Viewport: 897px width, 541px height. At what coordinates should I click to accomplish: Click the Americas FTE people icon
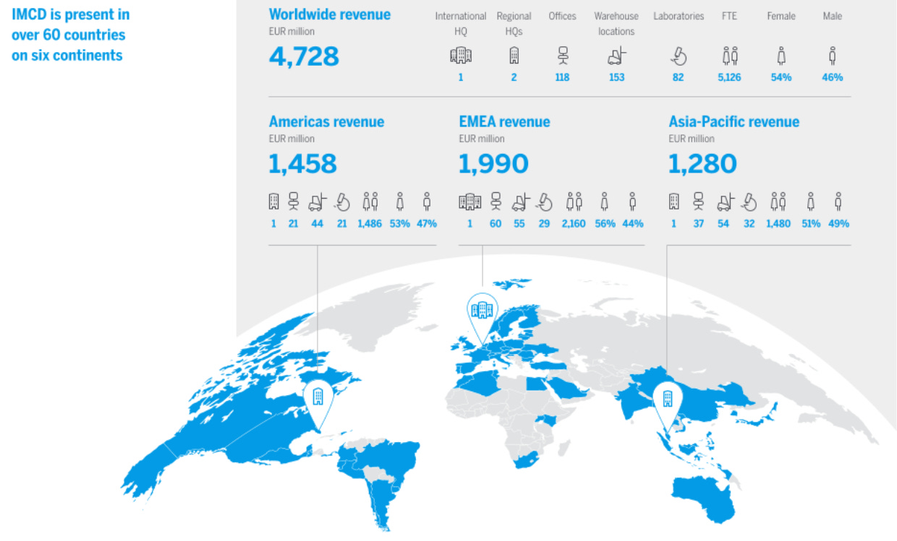click(x=370, y=201)
